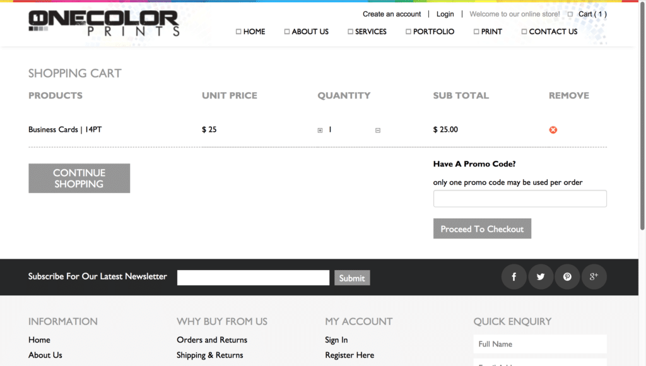Click Welcome to our online store! text
This screenshot has height=366, width=646.
(515, 14)
